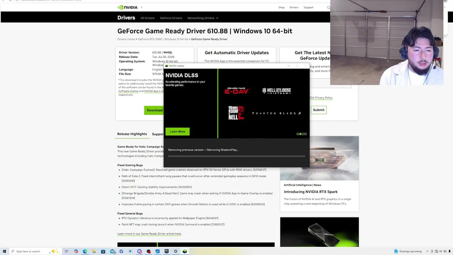Image resolution: width=453 pixels, height=255 pixels.
Task: Click the Gears of War E-Day logo
Action: [237, 91]
